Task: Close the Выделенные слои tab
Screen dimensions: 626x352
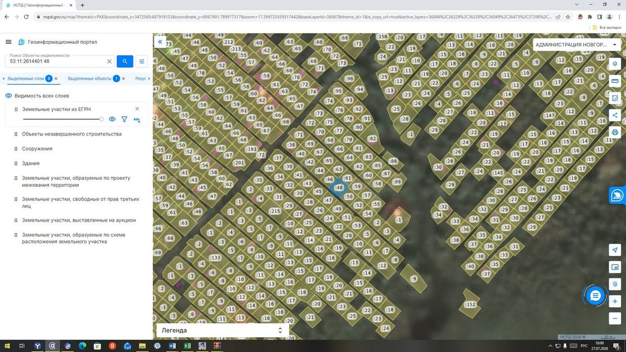Action: 56,79
